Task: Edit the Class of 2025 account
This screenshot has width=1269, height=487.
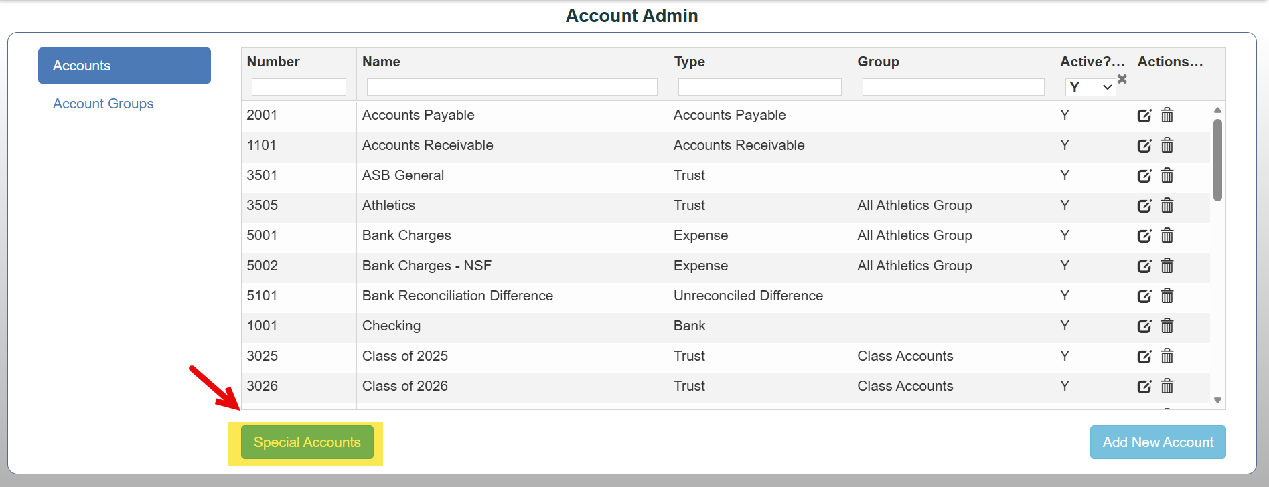Action: (1144, 356)
